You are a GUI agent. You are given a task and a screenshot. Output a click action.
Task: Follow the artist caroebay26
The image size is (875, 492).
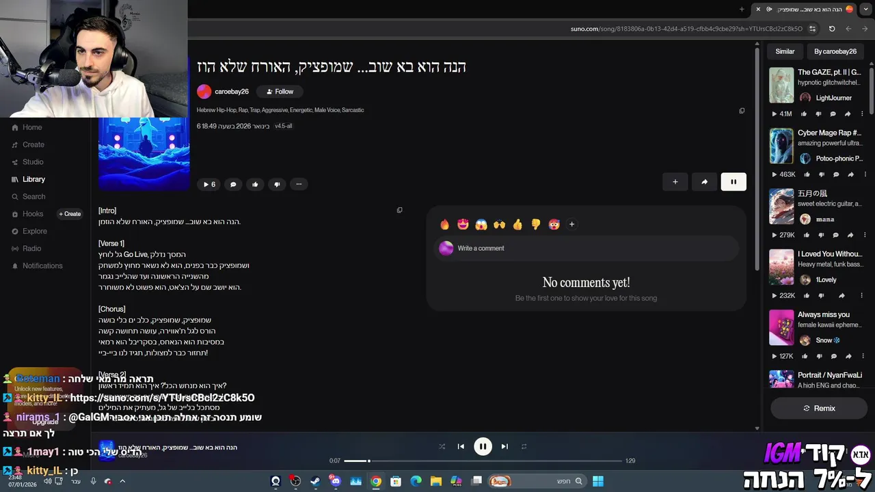click(280, 92)
